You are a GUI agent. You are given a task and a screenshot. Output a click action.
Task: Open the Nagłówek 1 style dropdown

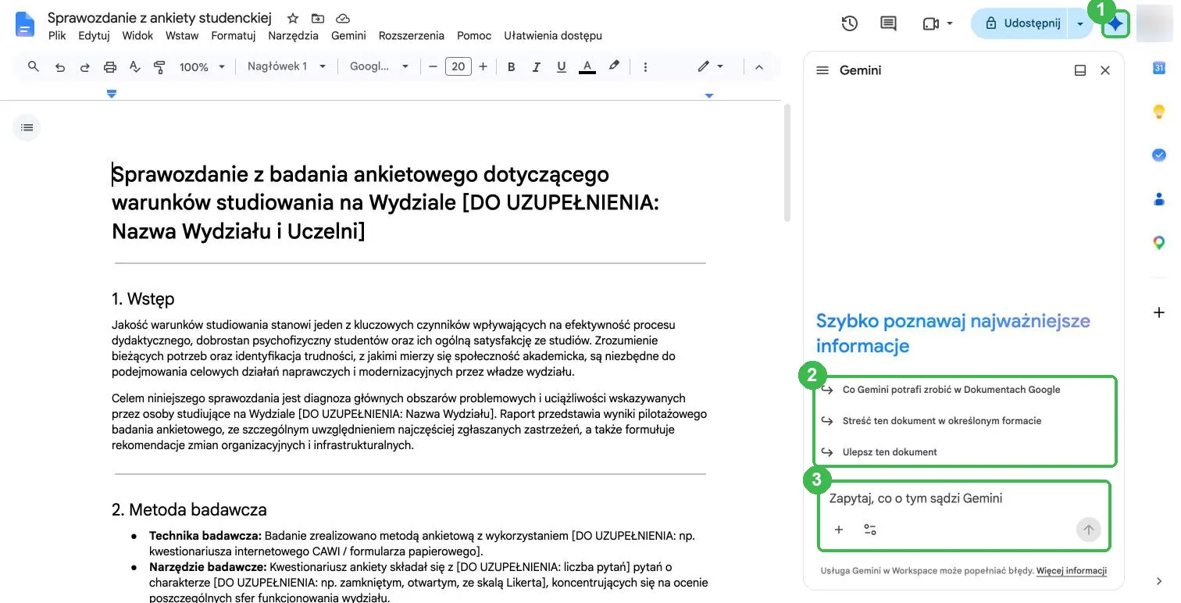click(287, 66)
